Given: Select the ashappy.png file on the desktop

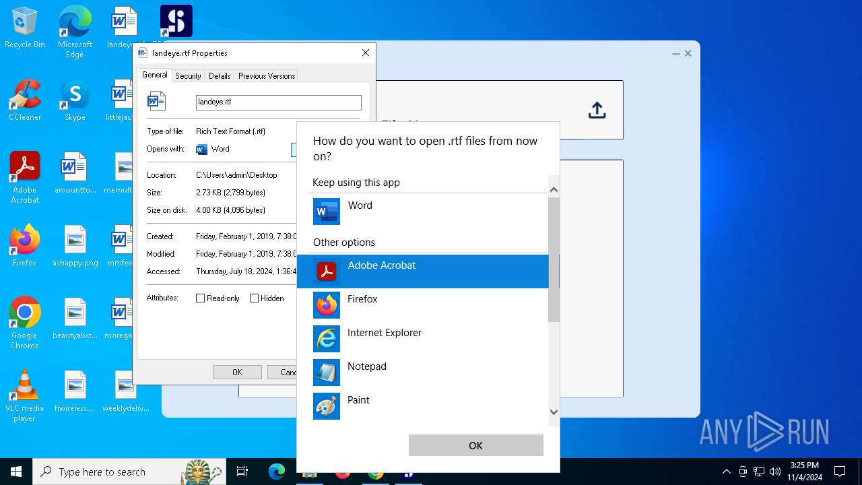Looking at the screenshot, I should click(x=75, y=246).
